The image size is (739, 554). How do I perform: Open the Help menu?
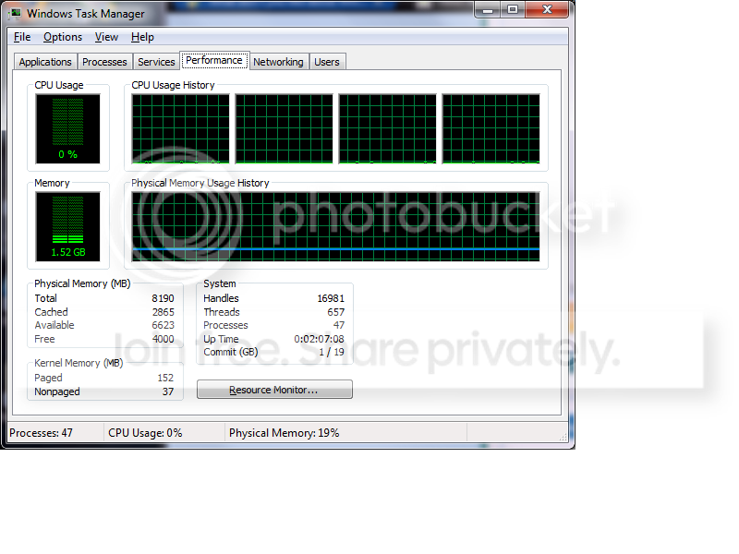(x=142, y=37)
